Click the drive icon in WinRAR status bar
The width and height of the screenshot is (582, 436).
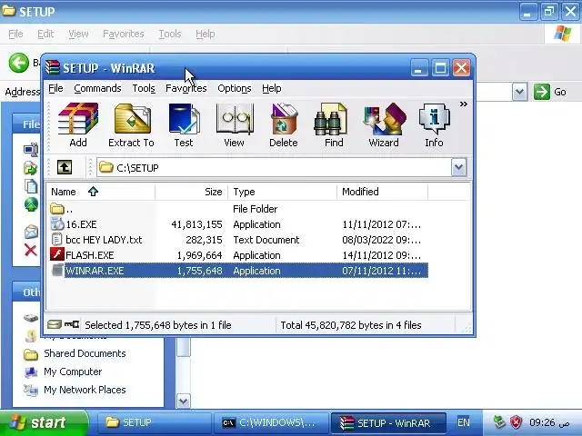pos(55,325)
